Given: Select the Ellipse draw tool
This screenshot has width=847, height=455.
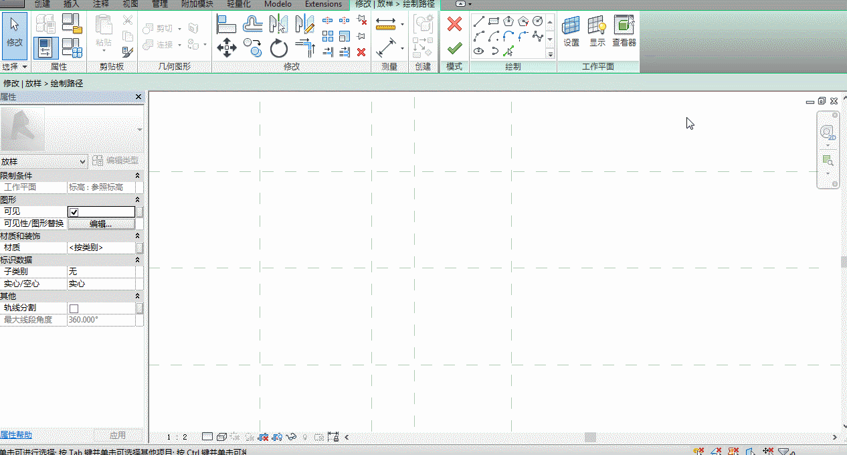Looking at the screenshot, I should click(479, 51).
